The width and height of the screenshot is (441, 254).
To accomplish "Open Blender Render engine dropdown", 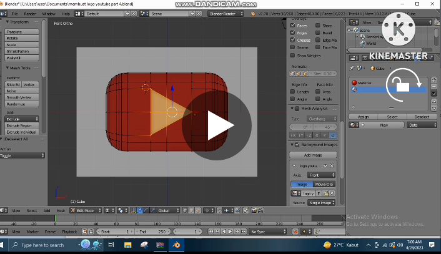I will coord(226,14).
